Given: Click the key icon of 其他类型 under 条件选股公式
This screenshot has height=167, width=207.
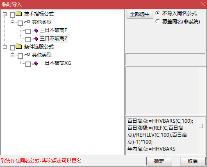Looking at the screenshot, I should tap(27, 55).
